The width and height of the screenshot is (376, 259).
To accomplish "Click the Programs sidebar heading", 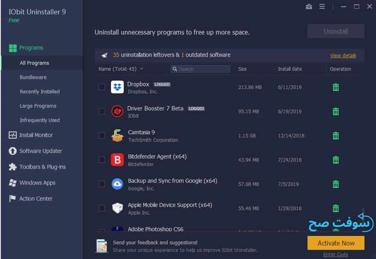I will 31,48.
